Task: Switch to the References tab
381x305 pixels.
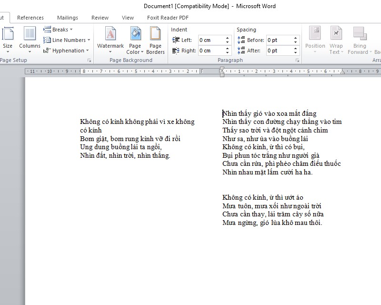Action: pyautogui.click(x=30, y=18)
